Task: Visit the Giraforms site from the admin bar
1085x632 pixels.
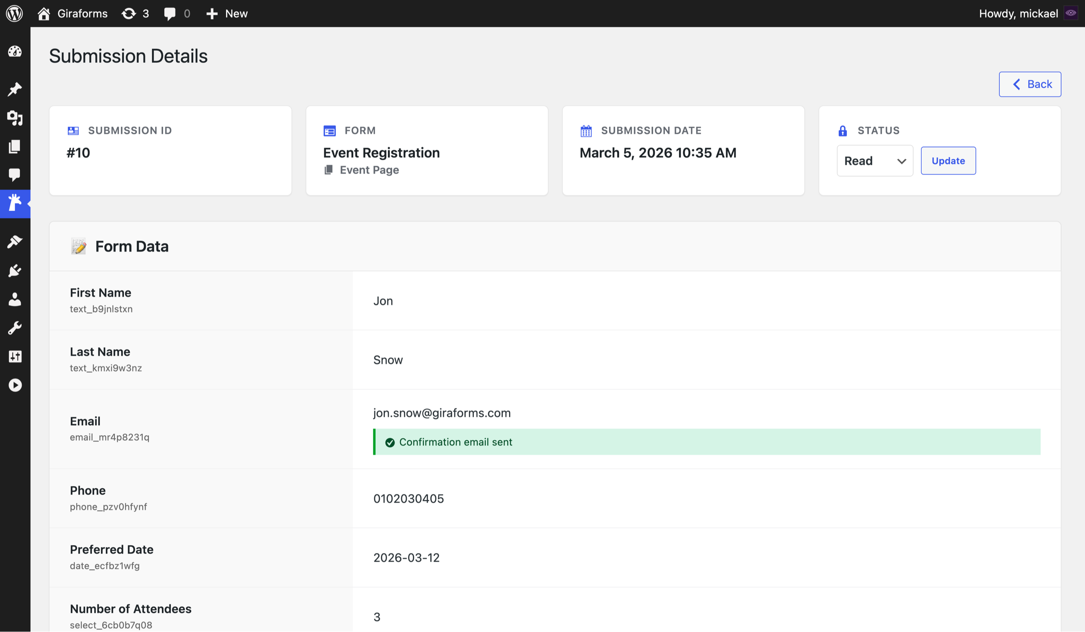Action: (72, 13)
